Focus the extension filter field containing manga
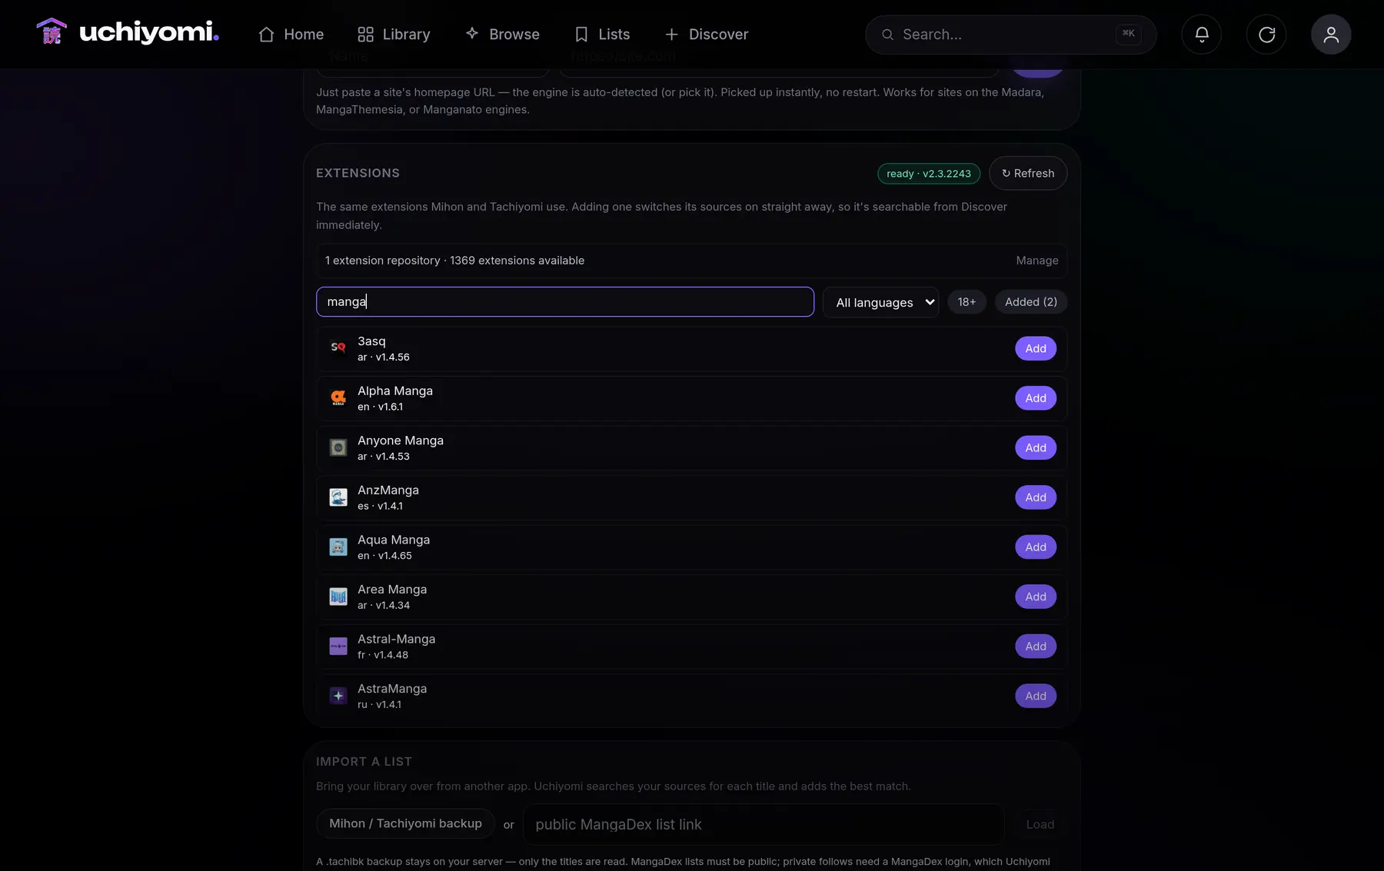Image resolution: width=1384 pixels, height=871 pixels. tap(565, 302)
